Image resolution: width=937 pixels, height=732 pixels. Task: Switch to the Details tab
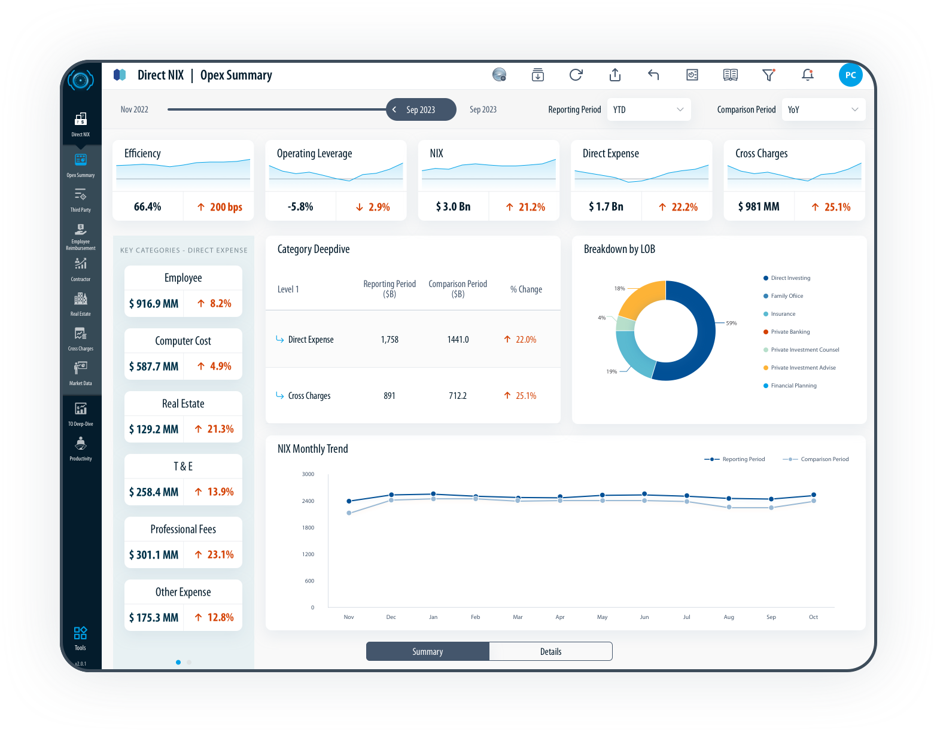pos(550,651)
